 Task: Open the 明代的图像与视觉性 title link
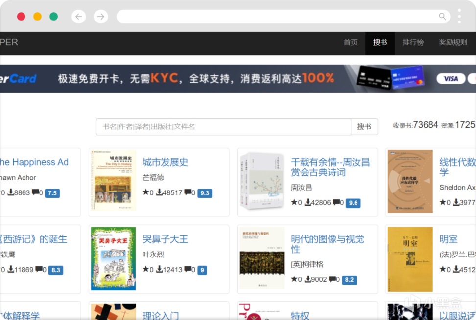click(327, 244)
